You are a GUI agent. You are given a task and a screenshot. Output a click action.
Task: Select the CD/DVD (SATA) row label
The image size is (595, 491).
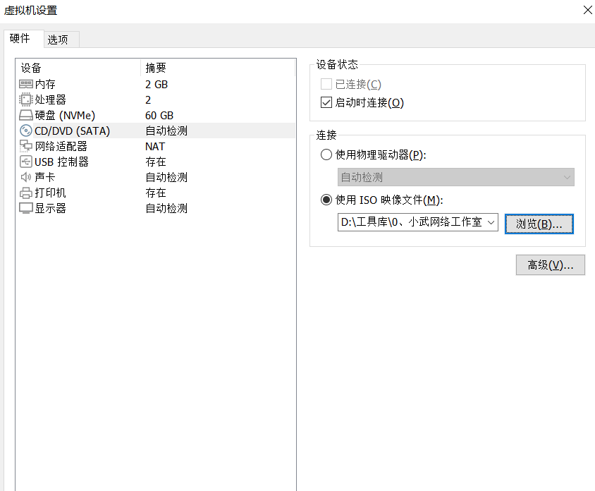pyautogui.click(x=72, y=131)
